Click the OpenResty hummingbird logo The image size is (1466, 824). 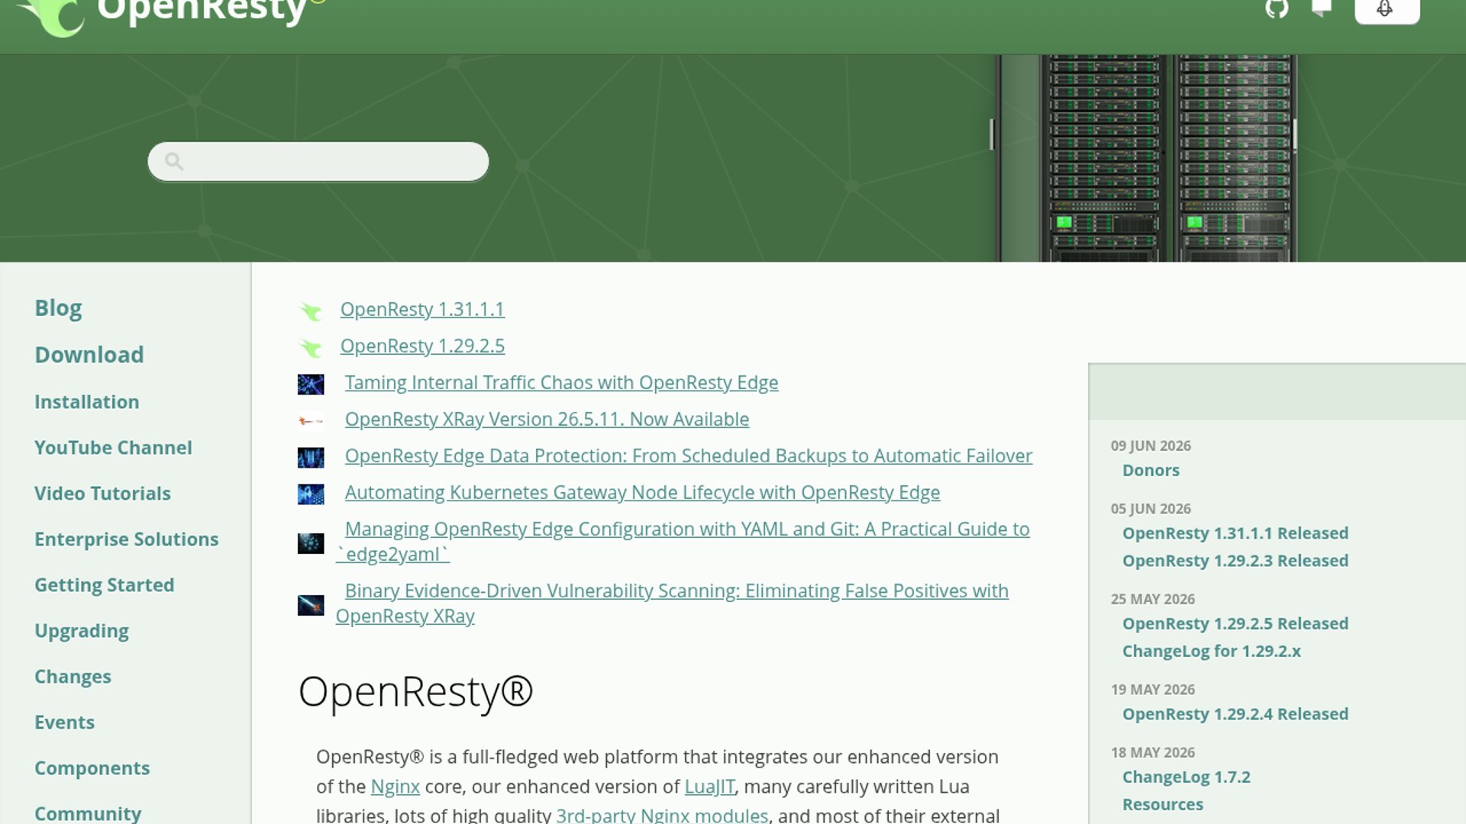click(x=50, y=17)
